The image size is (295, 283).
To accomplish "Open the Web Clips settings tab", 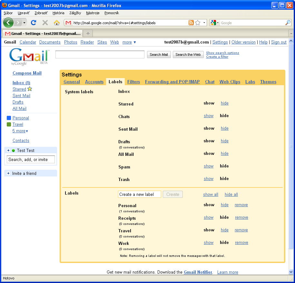I will pyautogui.click(x=230, y=82).
